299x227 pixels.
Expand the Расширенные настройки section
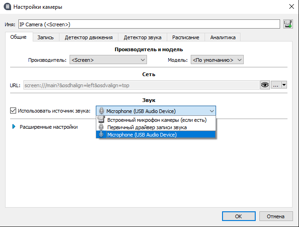coord(14,126)
